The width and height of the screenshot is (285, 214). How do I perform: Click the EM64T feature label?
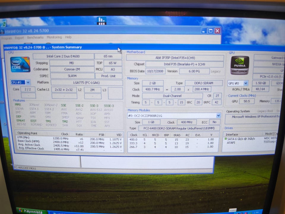(21, 120)
